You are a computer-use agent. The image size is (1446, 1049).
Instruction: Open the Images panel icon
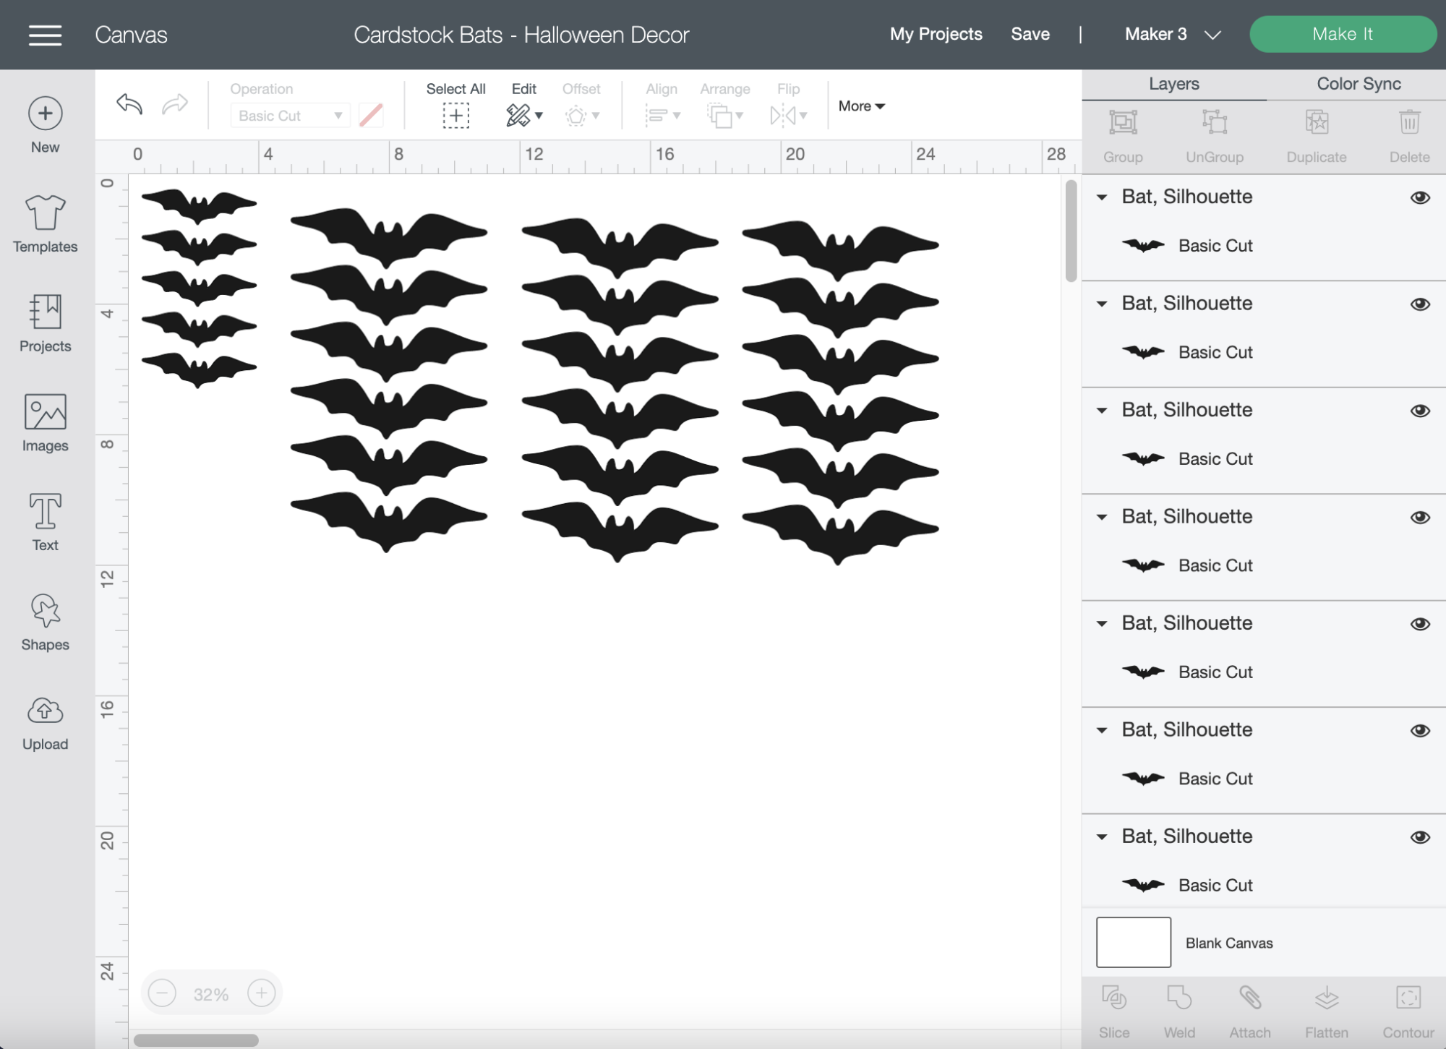(x=45, y=412)
